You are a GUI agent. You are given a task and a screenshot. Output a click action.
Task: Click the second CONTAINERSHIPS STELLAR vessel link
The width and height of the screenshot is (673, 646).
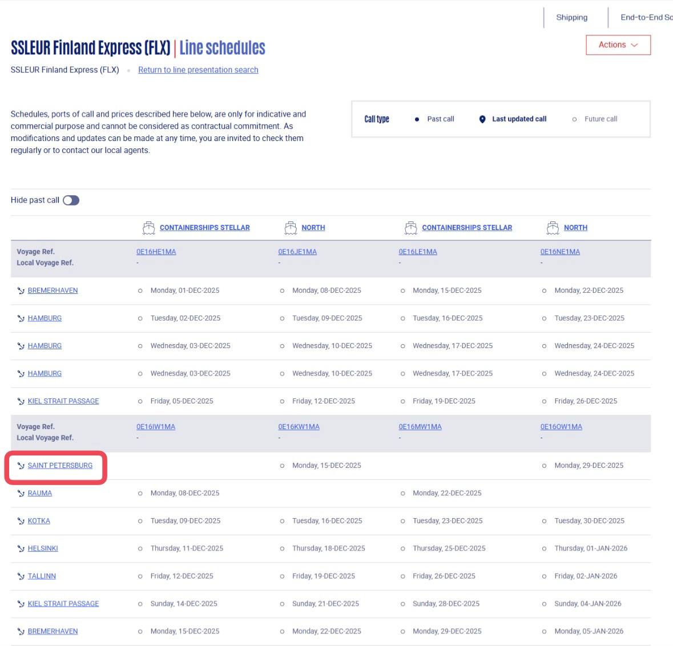[467, 228]
